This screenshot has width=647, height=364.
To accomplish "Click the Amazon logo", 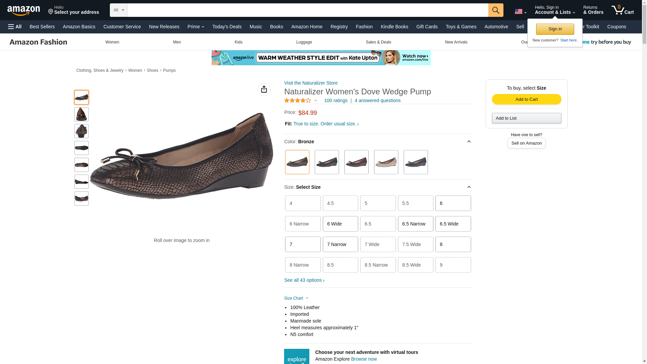I will tap(24, 10).
